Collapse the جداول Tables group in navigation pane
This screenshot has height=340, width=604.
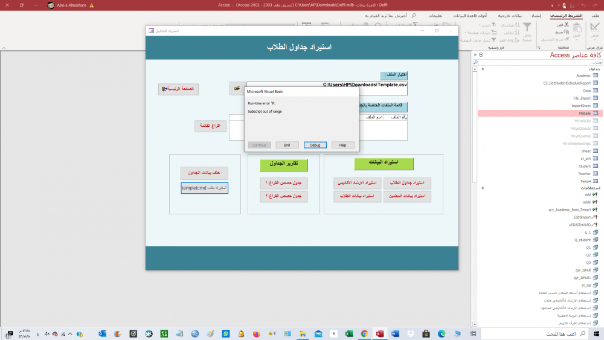click(x=483, y=69)
